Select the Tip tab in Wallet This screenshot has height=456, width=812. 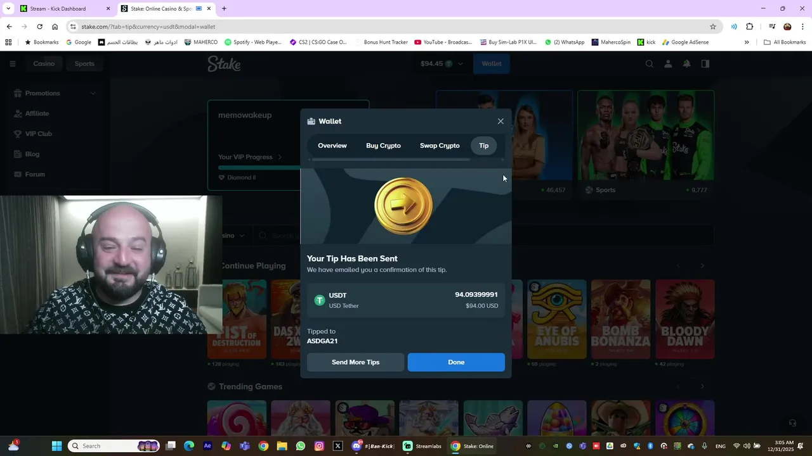pos(484,146)
